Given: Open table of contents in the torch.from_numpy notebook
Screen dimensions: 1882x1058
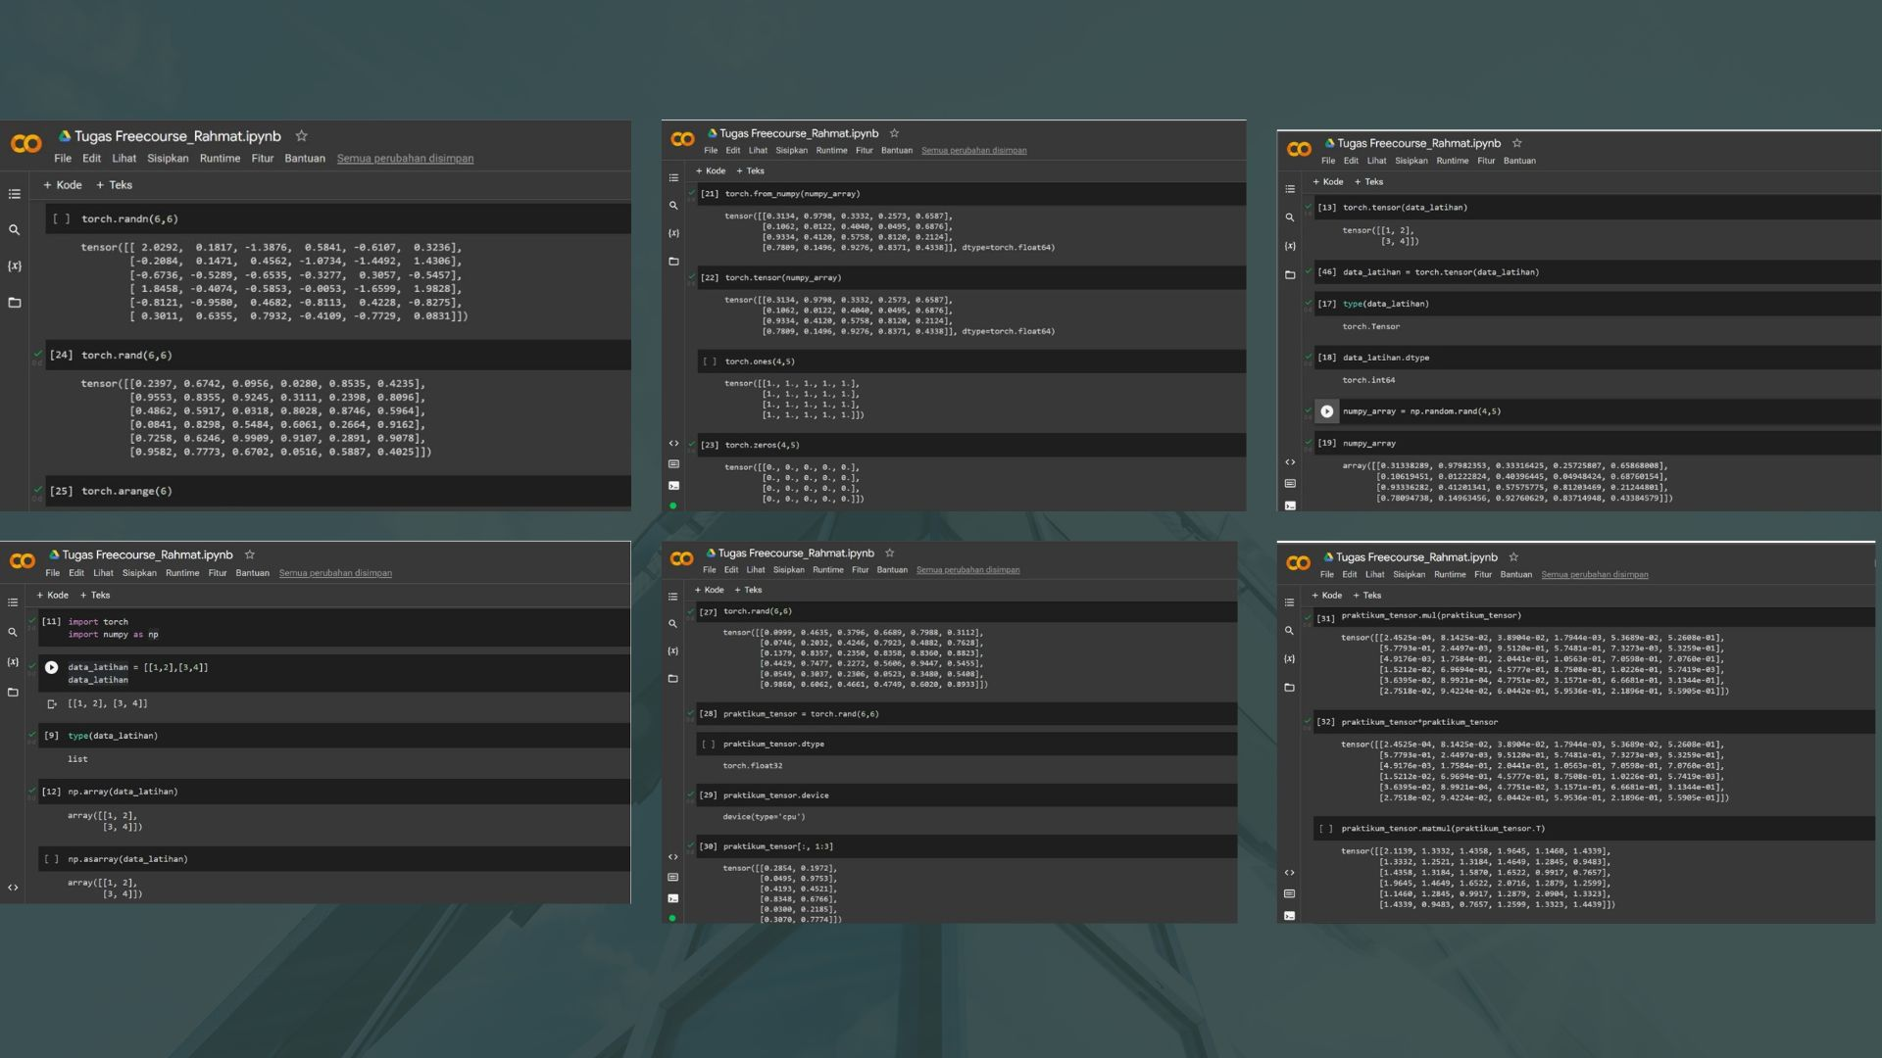Looking at the screenshot, I should coord(673,178).
